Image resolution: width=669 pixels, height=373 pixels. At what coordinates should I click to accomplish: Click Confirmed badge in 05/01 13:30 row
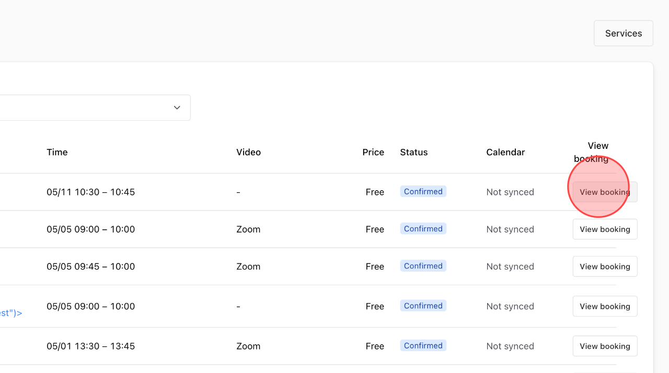click(x=423, y=345)
